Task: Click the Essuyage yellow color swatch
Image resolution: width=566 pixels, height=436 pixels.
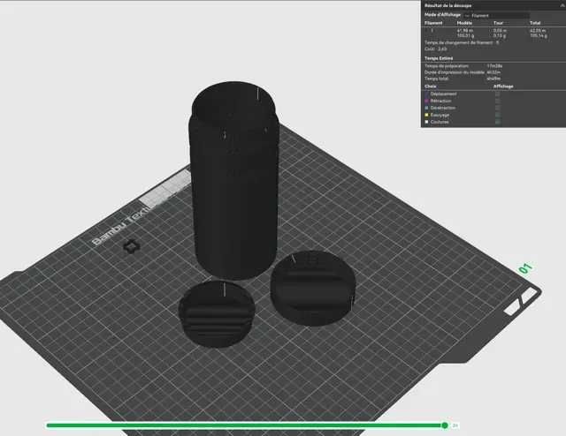Action: pyautogui.click(x=426, y=115)
